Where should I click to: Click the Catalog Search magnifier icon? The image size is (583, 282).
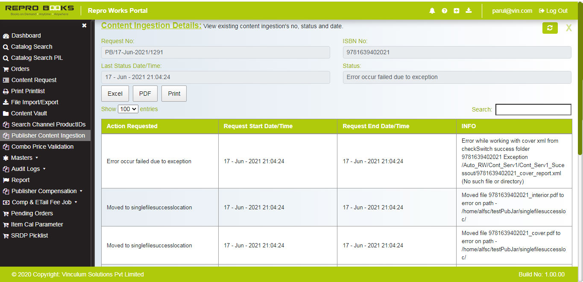[x=6, y=47]
